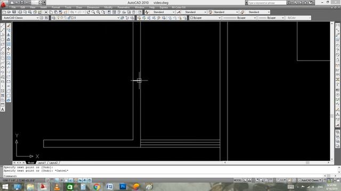Open Windows Start button
The width and height of the screenshot is (341, 191).
pyautogui.click(x=5, y=187)
